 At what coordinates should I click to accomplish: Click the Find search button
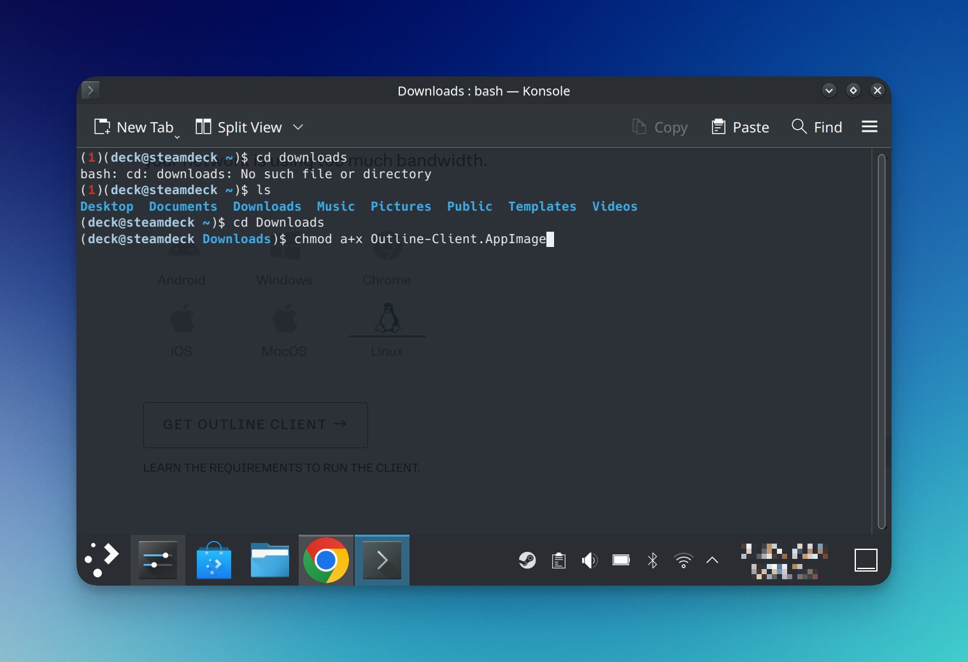coord(816,127)
